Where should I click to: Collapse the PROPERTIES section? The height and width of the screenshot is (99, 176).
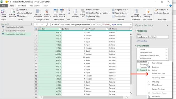pos(135,31)
